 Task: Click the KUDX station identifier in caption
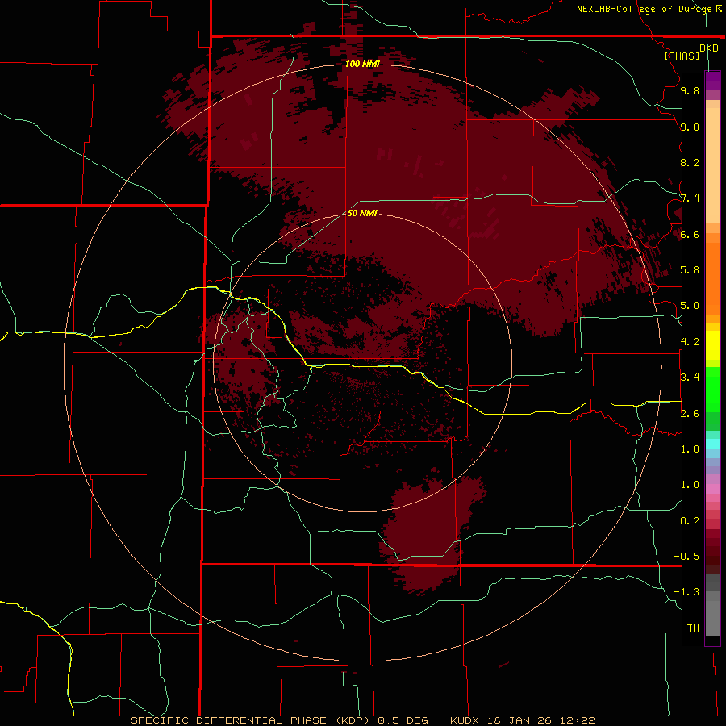pos(465,720)
